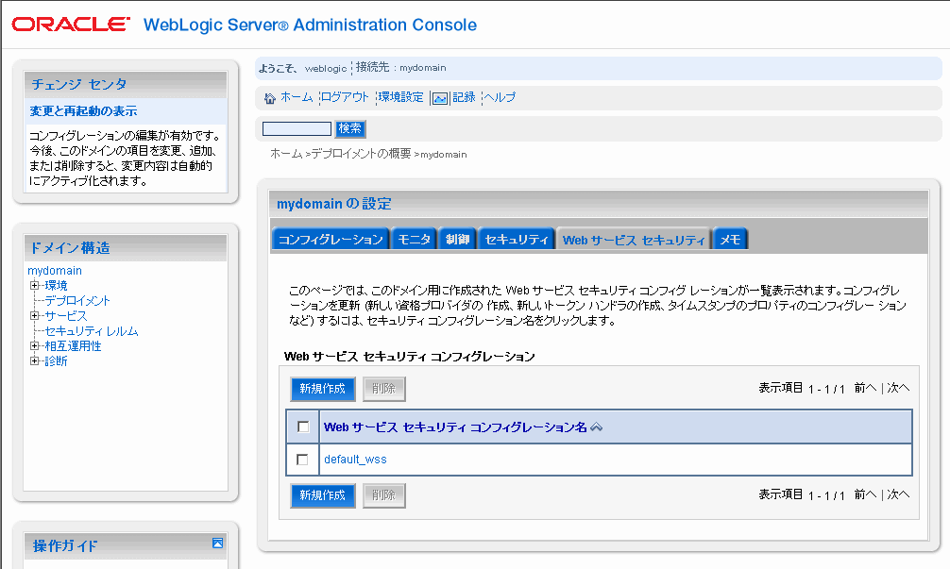The image size is (950, 569).
Task: Open デプロイメント in the domain tree
Action: 76,300
